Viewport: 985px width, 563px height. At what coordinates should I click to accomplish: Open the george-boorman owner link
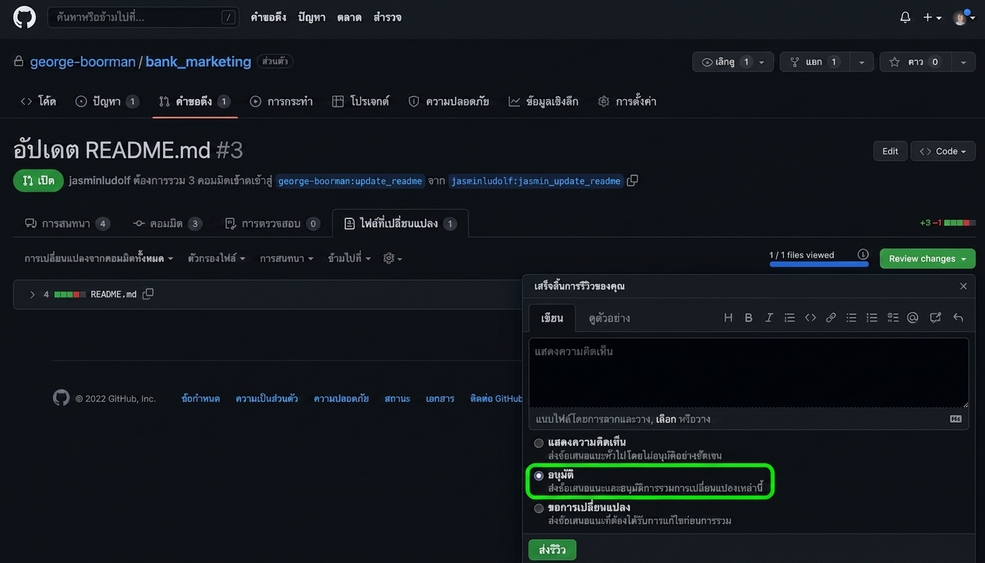(83, 62)
